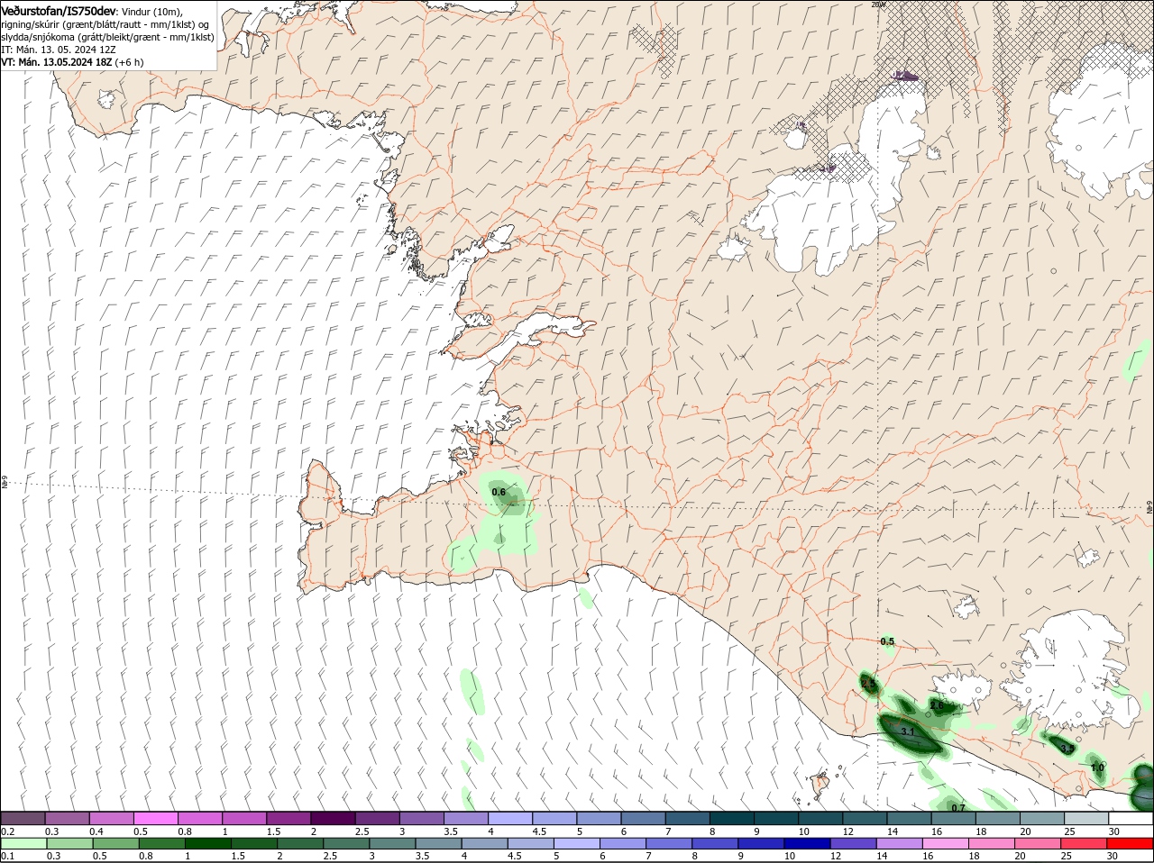Select top-row pale grey swatch between 25 and 30
Image resolution: width=1154 pixels, height=863 pixels.
pos(1087,818)
